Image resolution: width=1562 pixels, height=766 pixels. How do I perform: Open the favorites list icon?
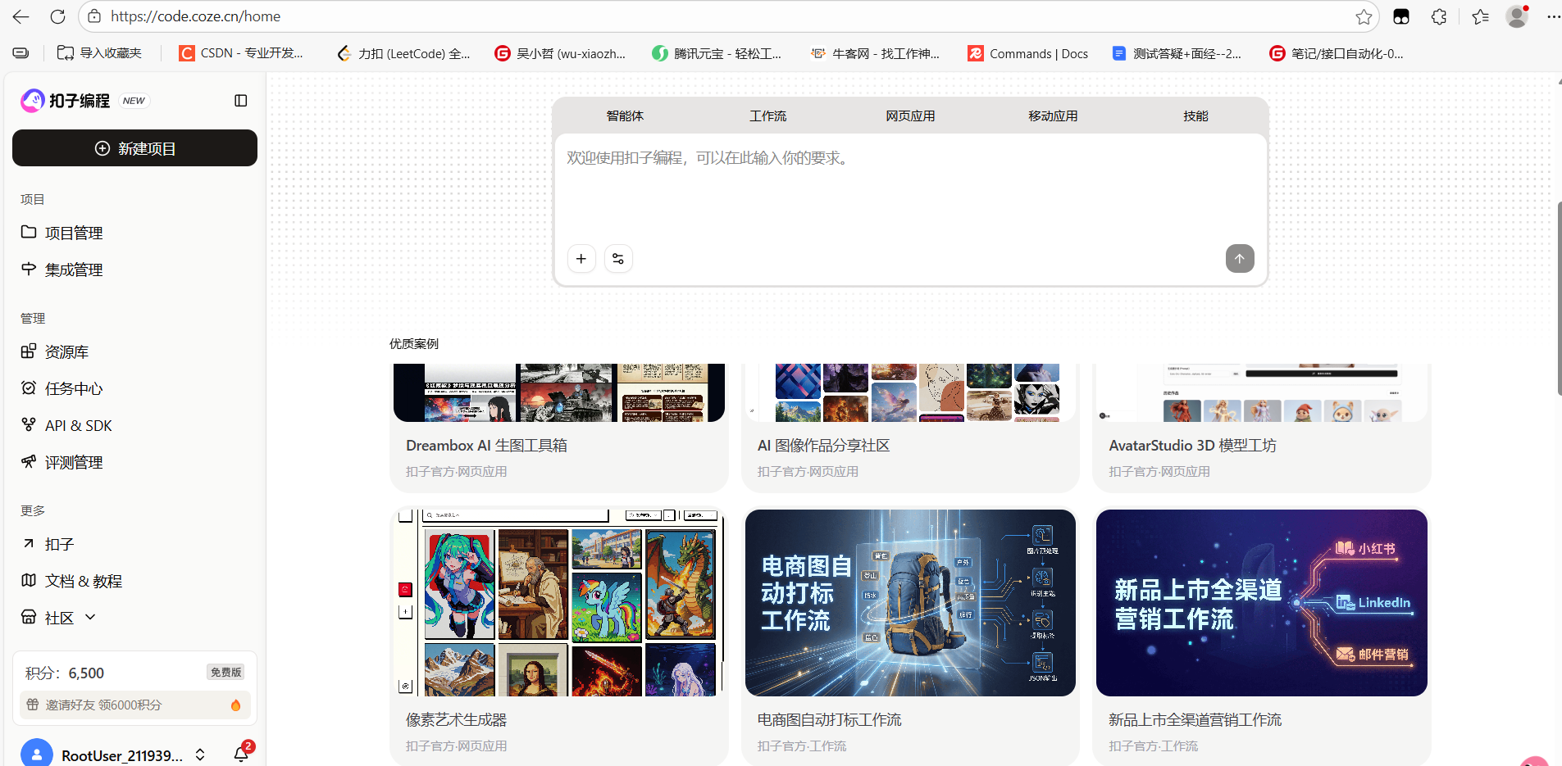(1480, 16)
